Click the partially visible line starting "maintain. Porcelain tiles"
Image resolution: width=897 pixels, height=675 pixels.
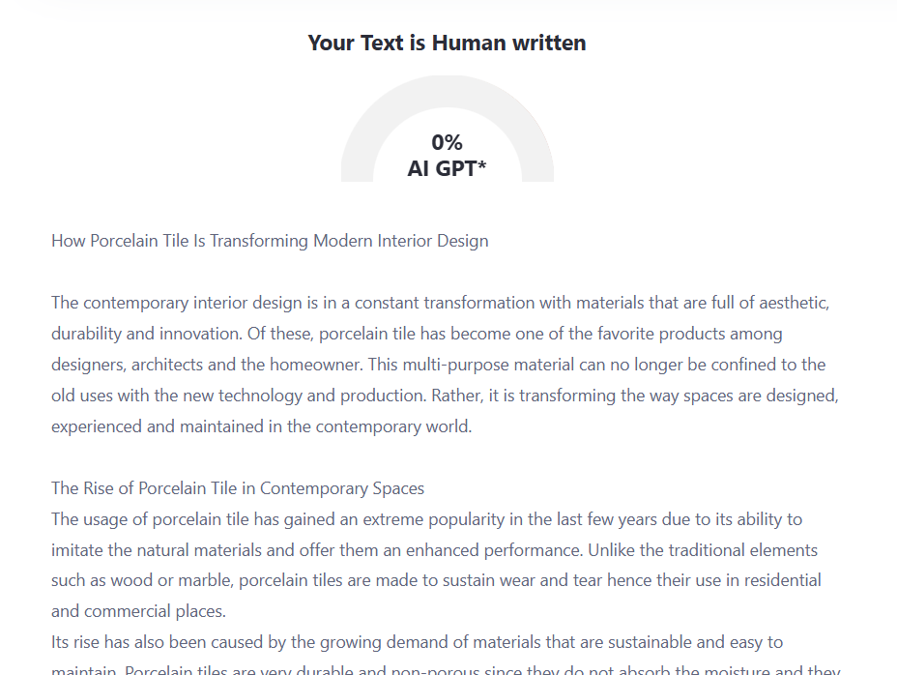click(445, 669)
